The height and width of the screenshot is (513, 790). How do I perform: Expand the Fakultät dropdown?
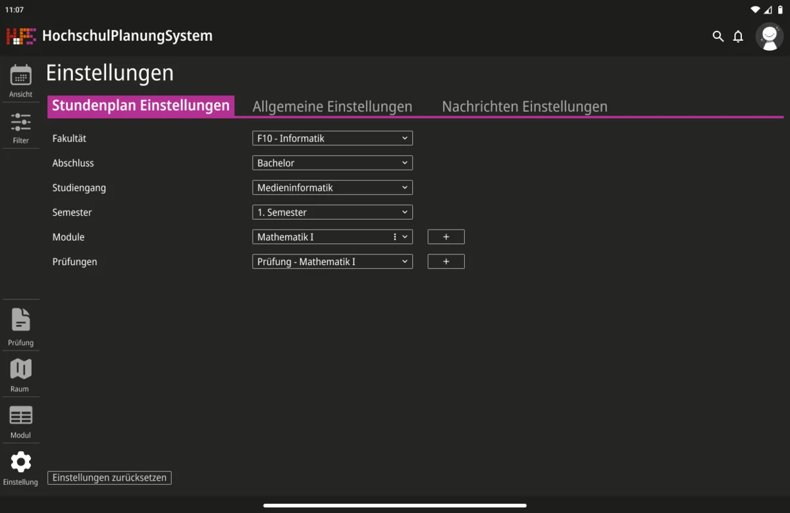click(x=332, y=138)
